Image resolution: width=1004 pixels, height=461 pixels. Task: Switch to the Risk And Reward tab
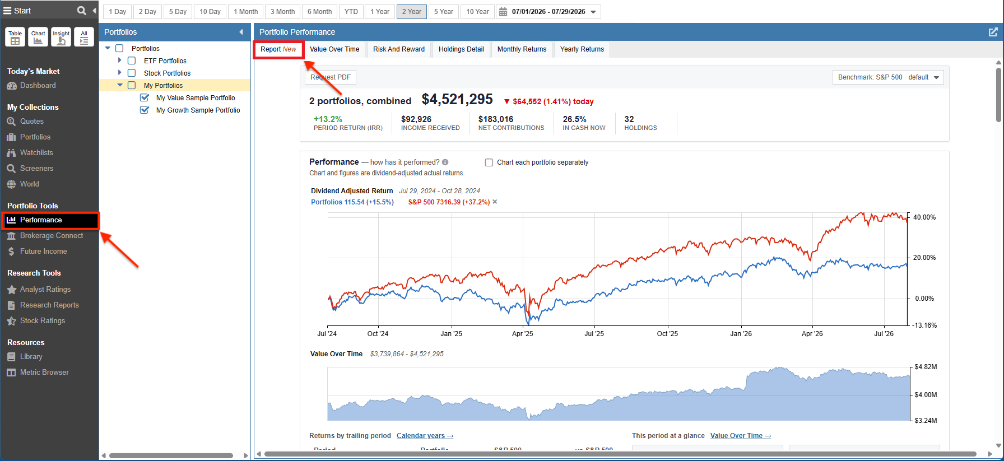(399, 49)
